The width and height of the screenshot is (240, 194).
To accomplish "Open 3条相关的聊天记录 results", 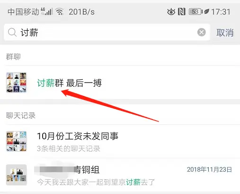I will coord(69,148).
